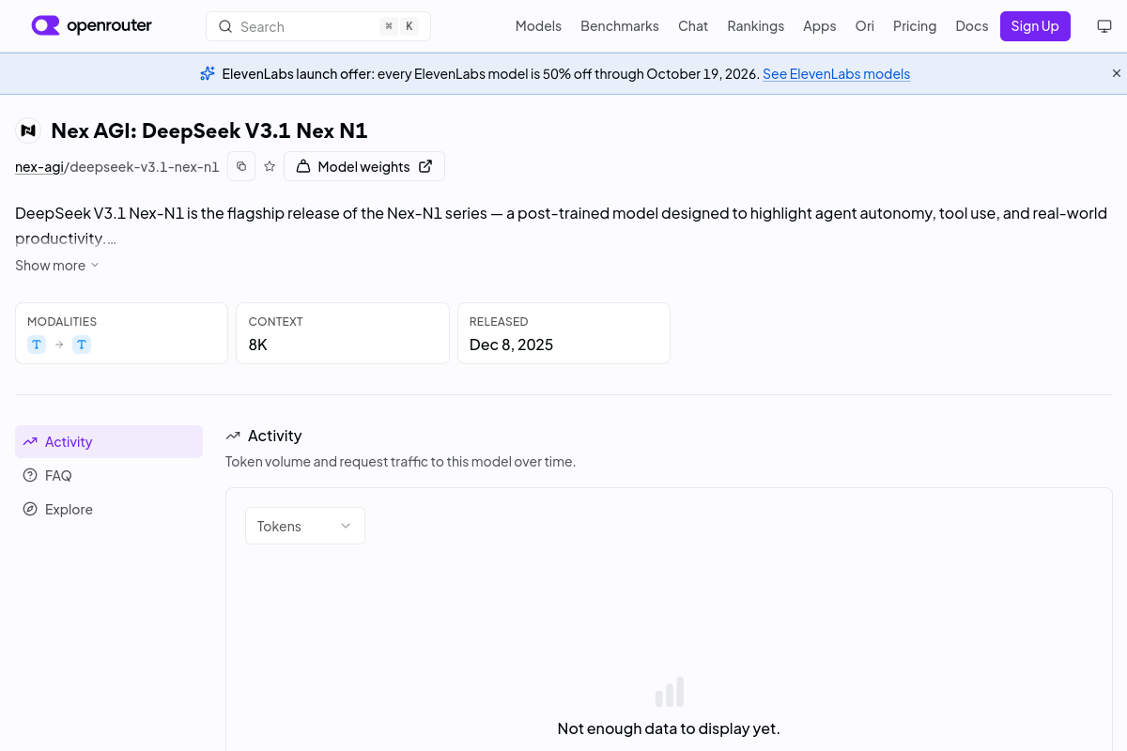
Task: Click the Explore compass icon
Action: tap(30, 509)
